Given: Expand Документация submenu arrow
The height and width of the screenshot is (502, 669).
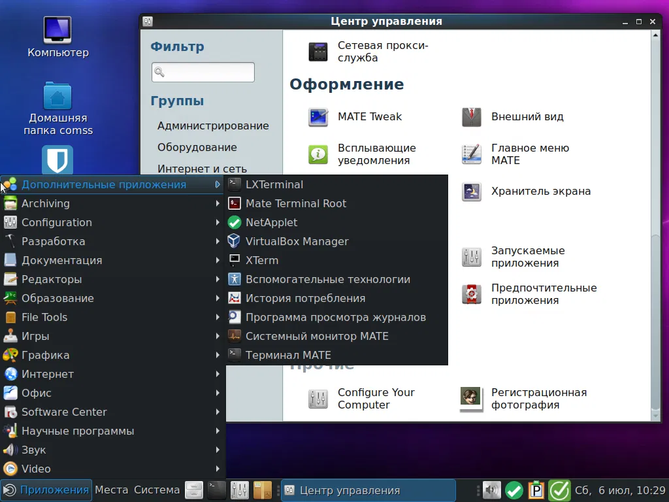Looking at the screenshot, I should pos(218,260).
